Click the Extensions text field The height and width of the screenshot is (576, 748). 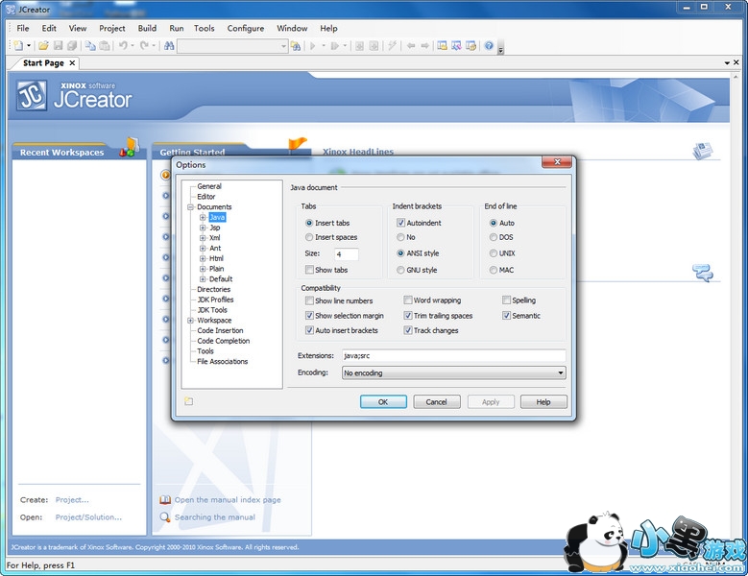click(453, 356)
